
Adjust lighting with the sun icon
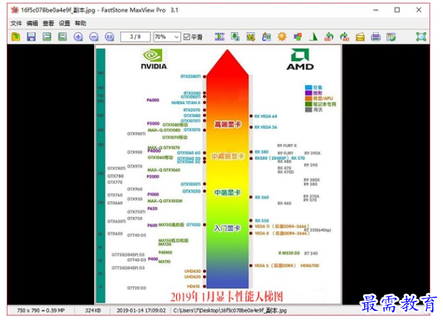tap(282, 37)
